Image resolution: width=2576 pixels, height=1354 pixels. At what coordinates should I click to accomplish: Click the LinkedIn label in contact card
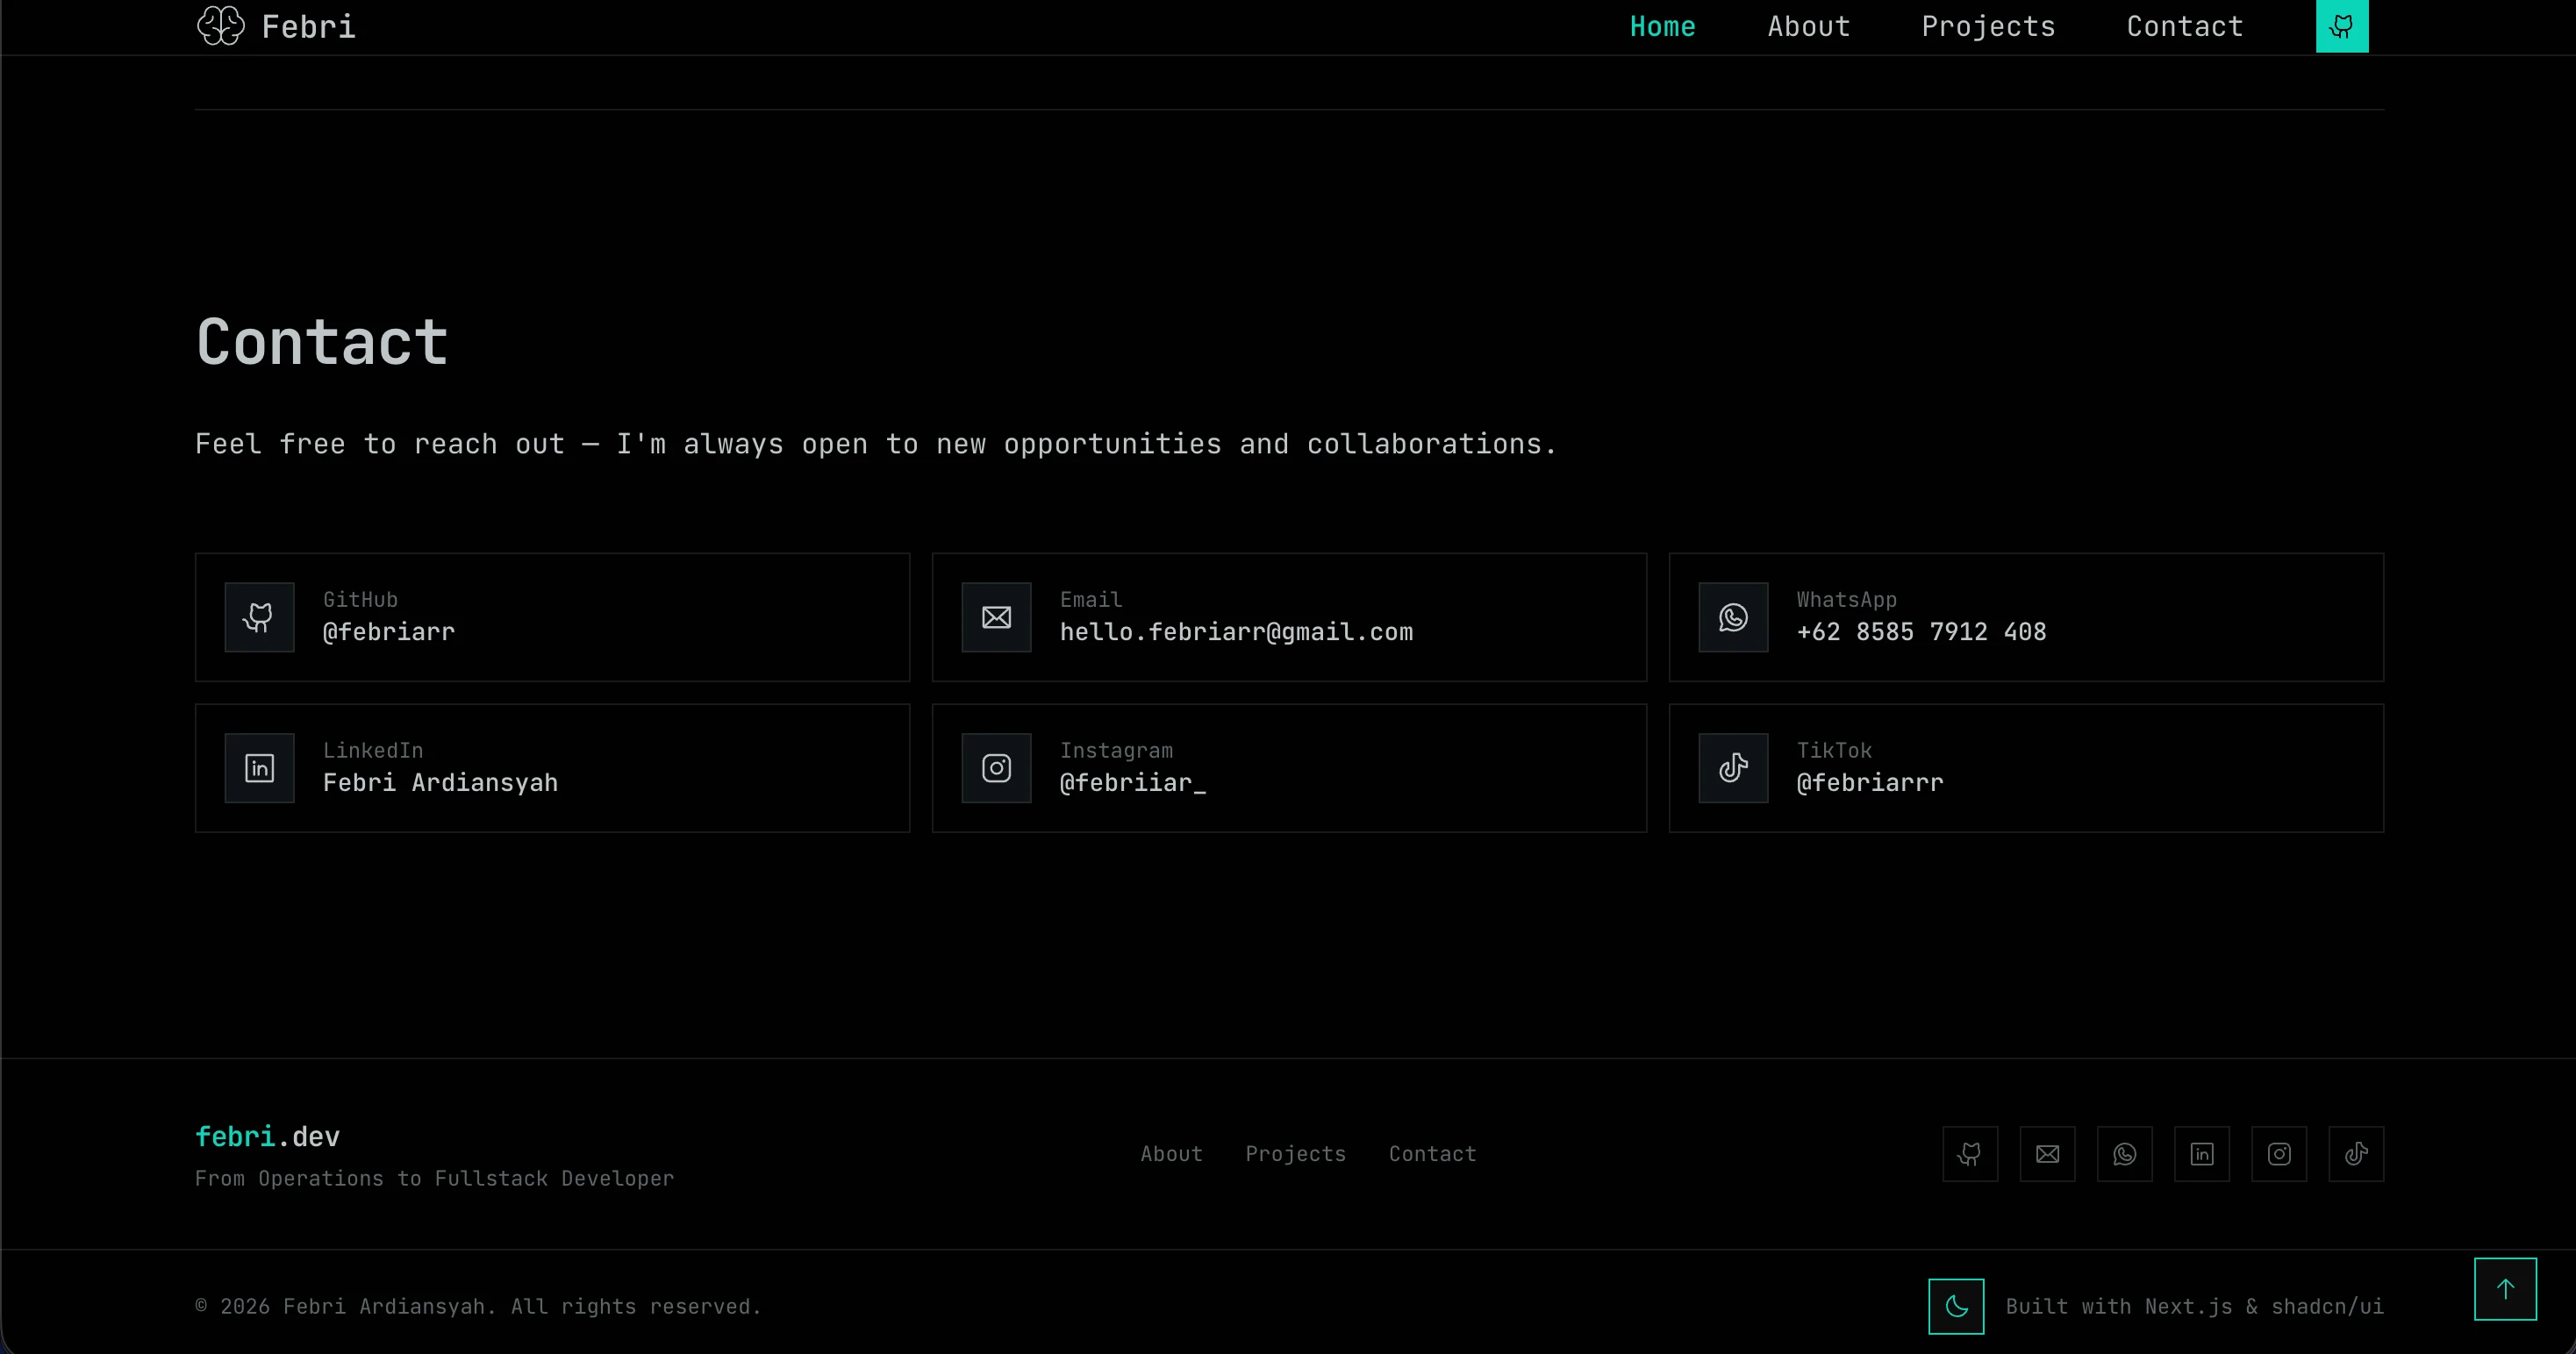click(x=372, y=751)
